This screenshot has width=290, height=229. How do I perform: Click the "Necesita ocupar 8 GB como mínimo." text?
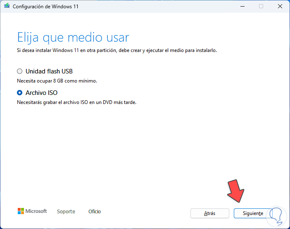click(x=57, y=81)
